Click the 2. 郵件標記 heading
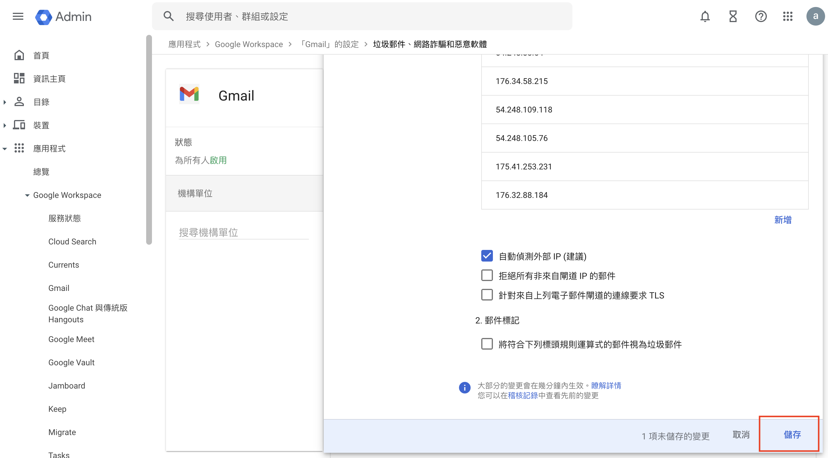 pos(497,320)
